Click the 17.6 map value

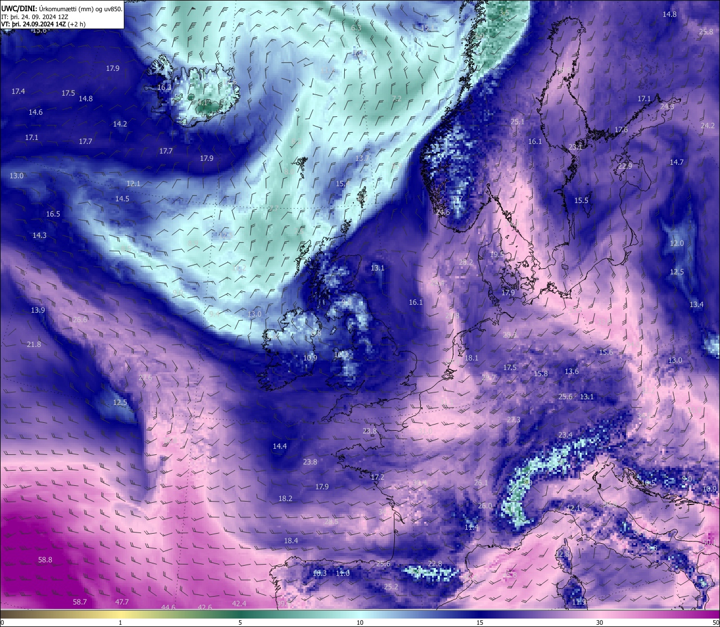621,129
